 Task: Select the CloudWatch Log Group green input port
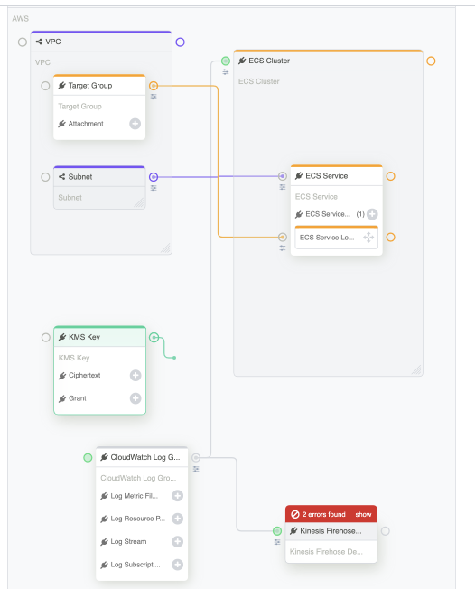point(88,457)
